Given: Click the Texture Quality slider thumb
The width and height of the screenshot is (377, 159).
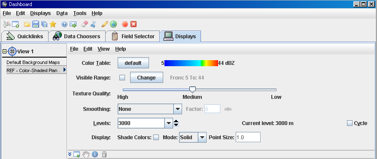Looking at the screenshot, I should pyautogui.click(x=192, y=90).
